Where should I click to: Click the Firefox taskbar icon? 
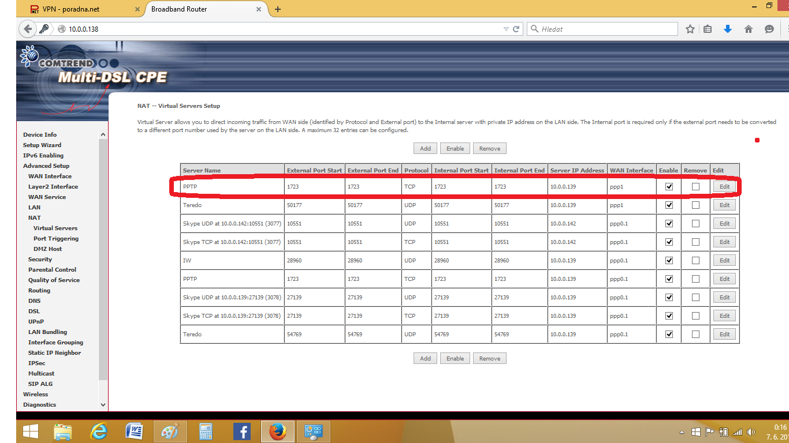(x=278, y=431)
